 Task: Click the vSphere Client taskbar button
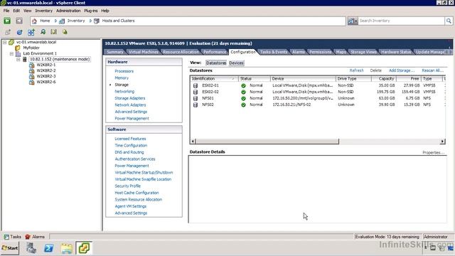(x=84, y=248)
